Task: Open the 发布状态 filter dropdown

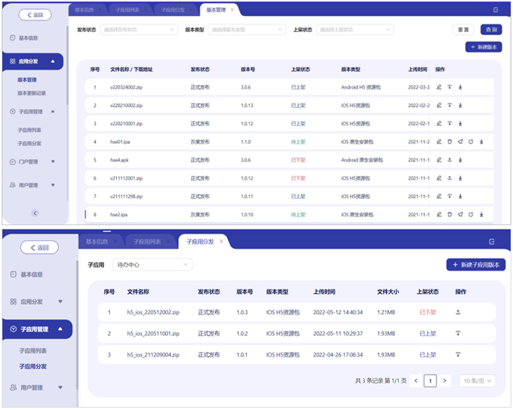Action: pyautogui.click(x=138, y=30)
